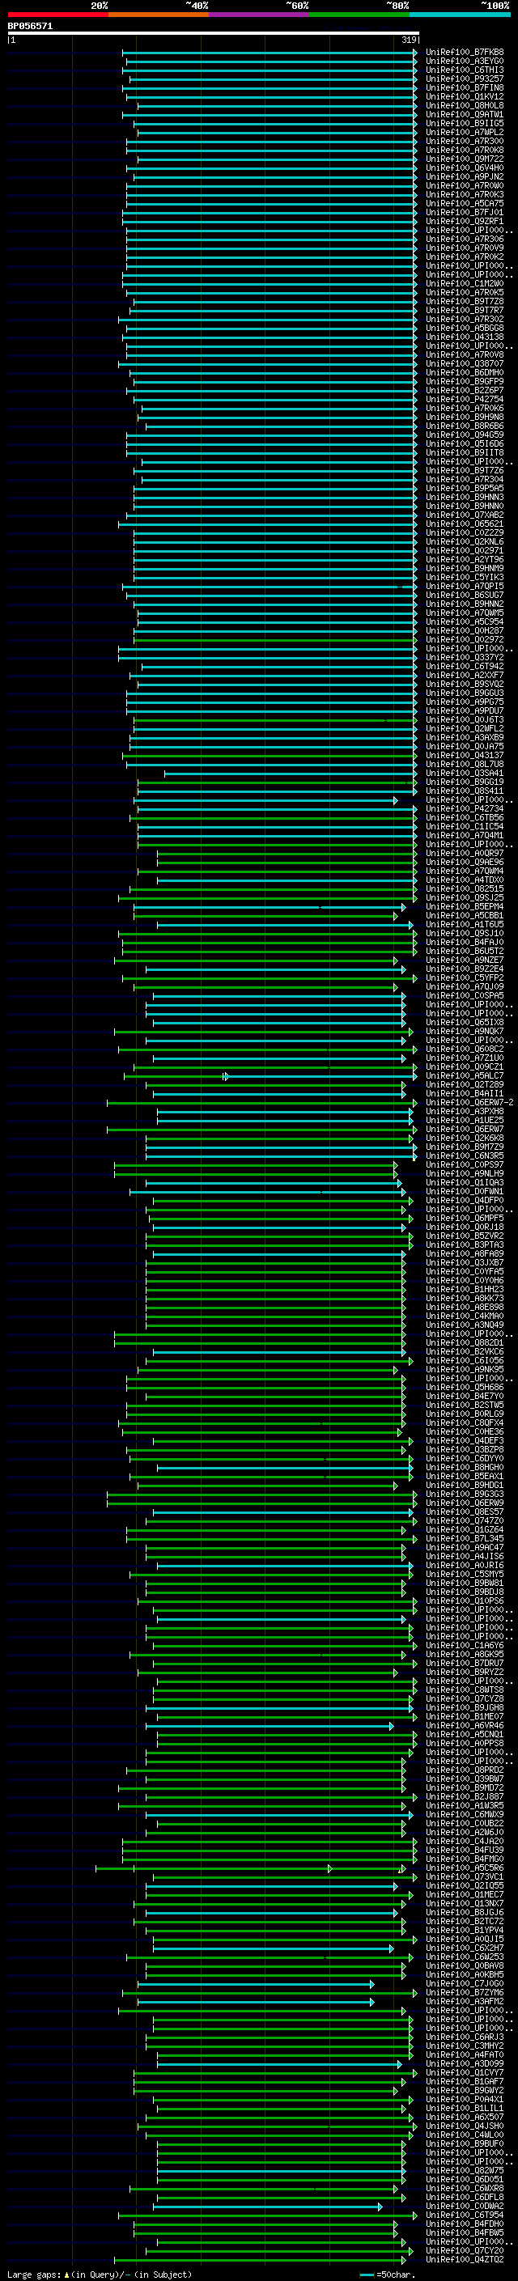Select the UniRef100_B7FJ01 label
This screenshot has width=518, height=2281.
pos(465,213)
